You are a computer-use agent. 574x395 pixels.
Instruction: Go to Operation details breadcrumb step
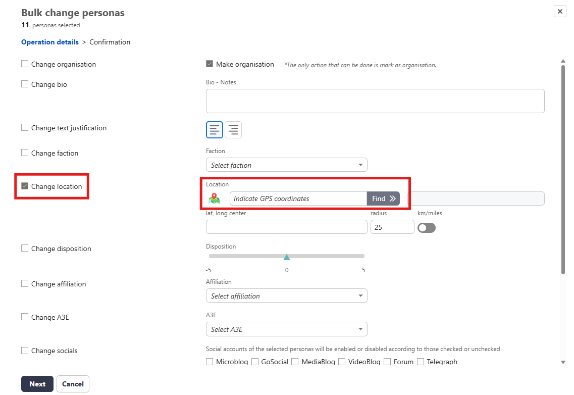click(x=50, y=42)
